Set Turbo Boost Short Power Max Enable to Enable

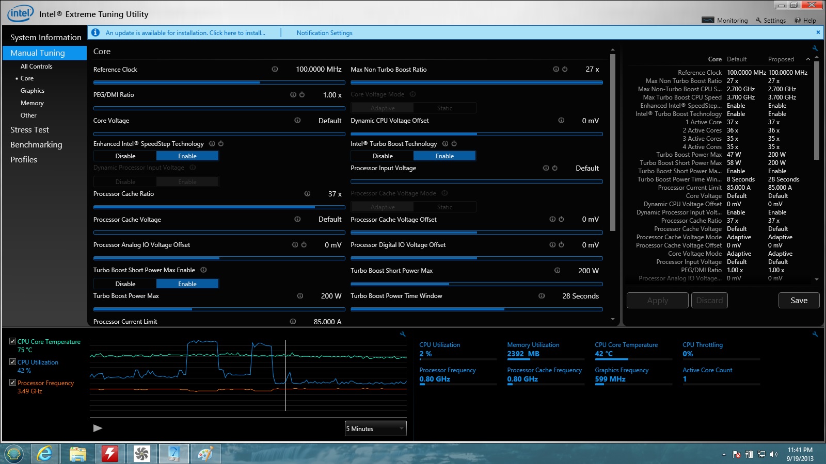[187, 284]
